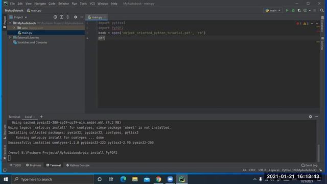Show hidden system tray icons chevron
This screenshot has width=327, height=184.
click(x=254, y=179)
